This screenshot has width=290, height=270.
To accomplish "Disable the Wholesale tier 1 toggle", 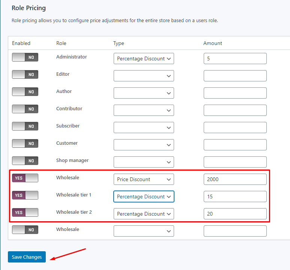I will point(25,195).
